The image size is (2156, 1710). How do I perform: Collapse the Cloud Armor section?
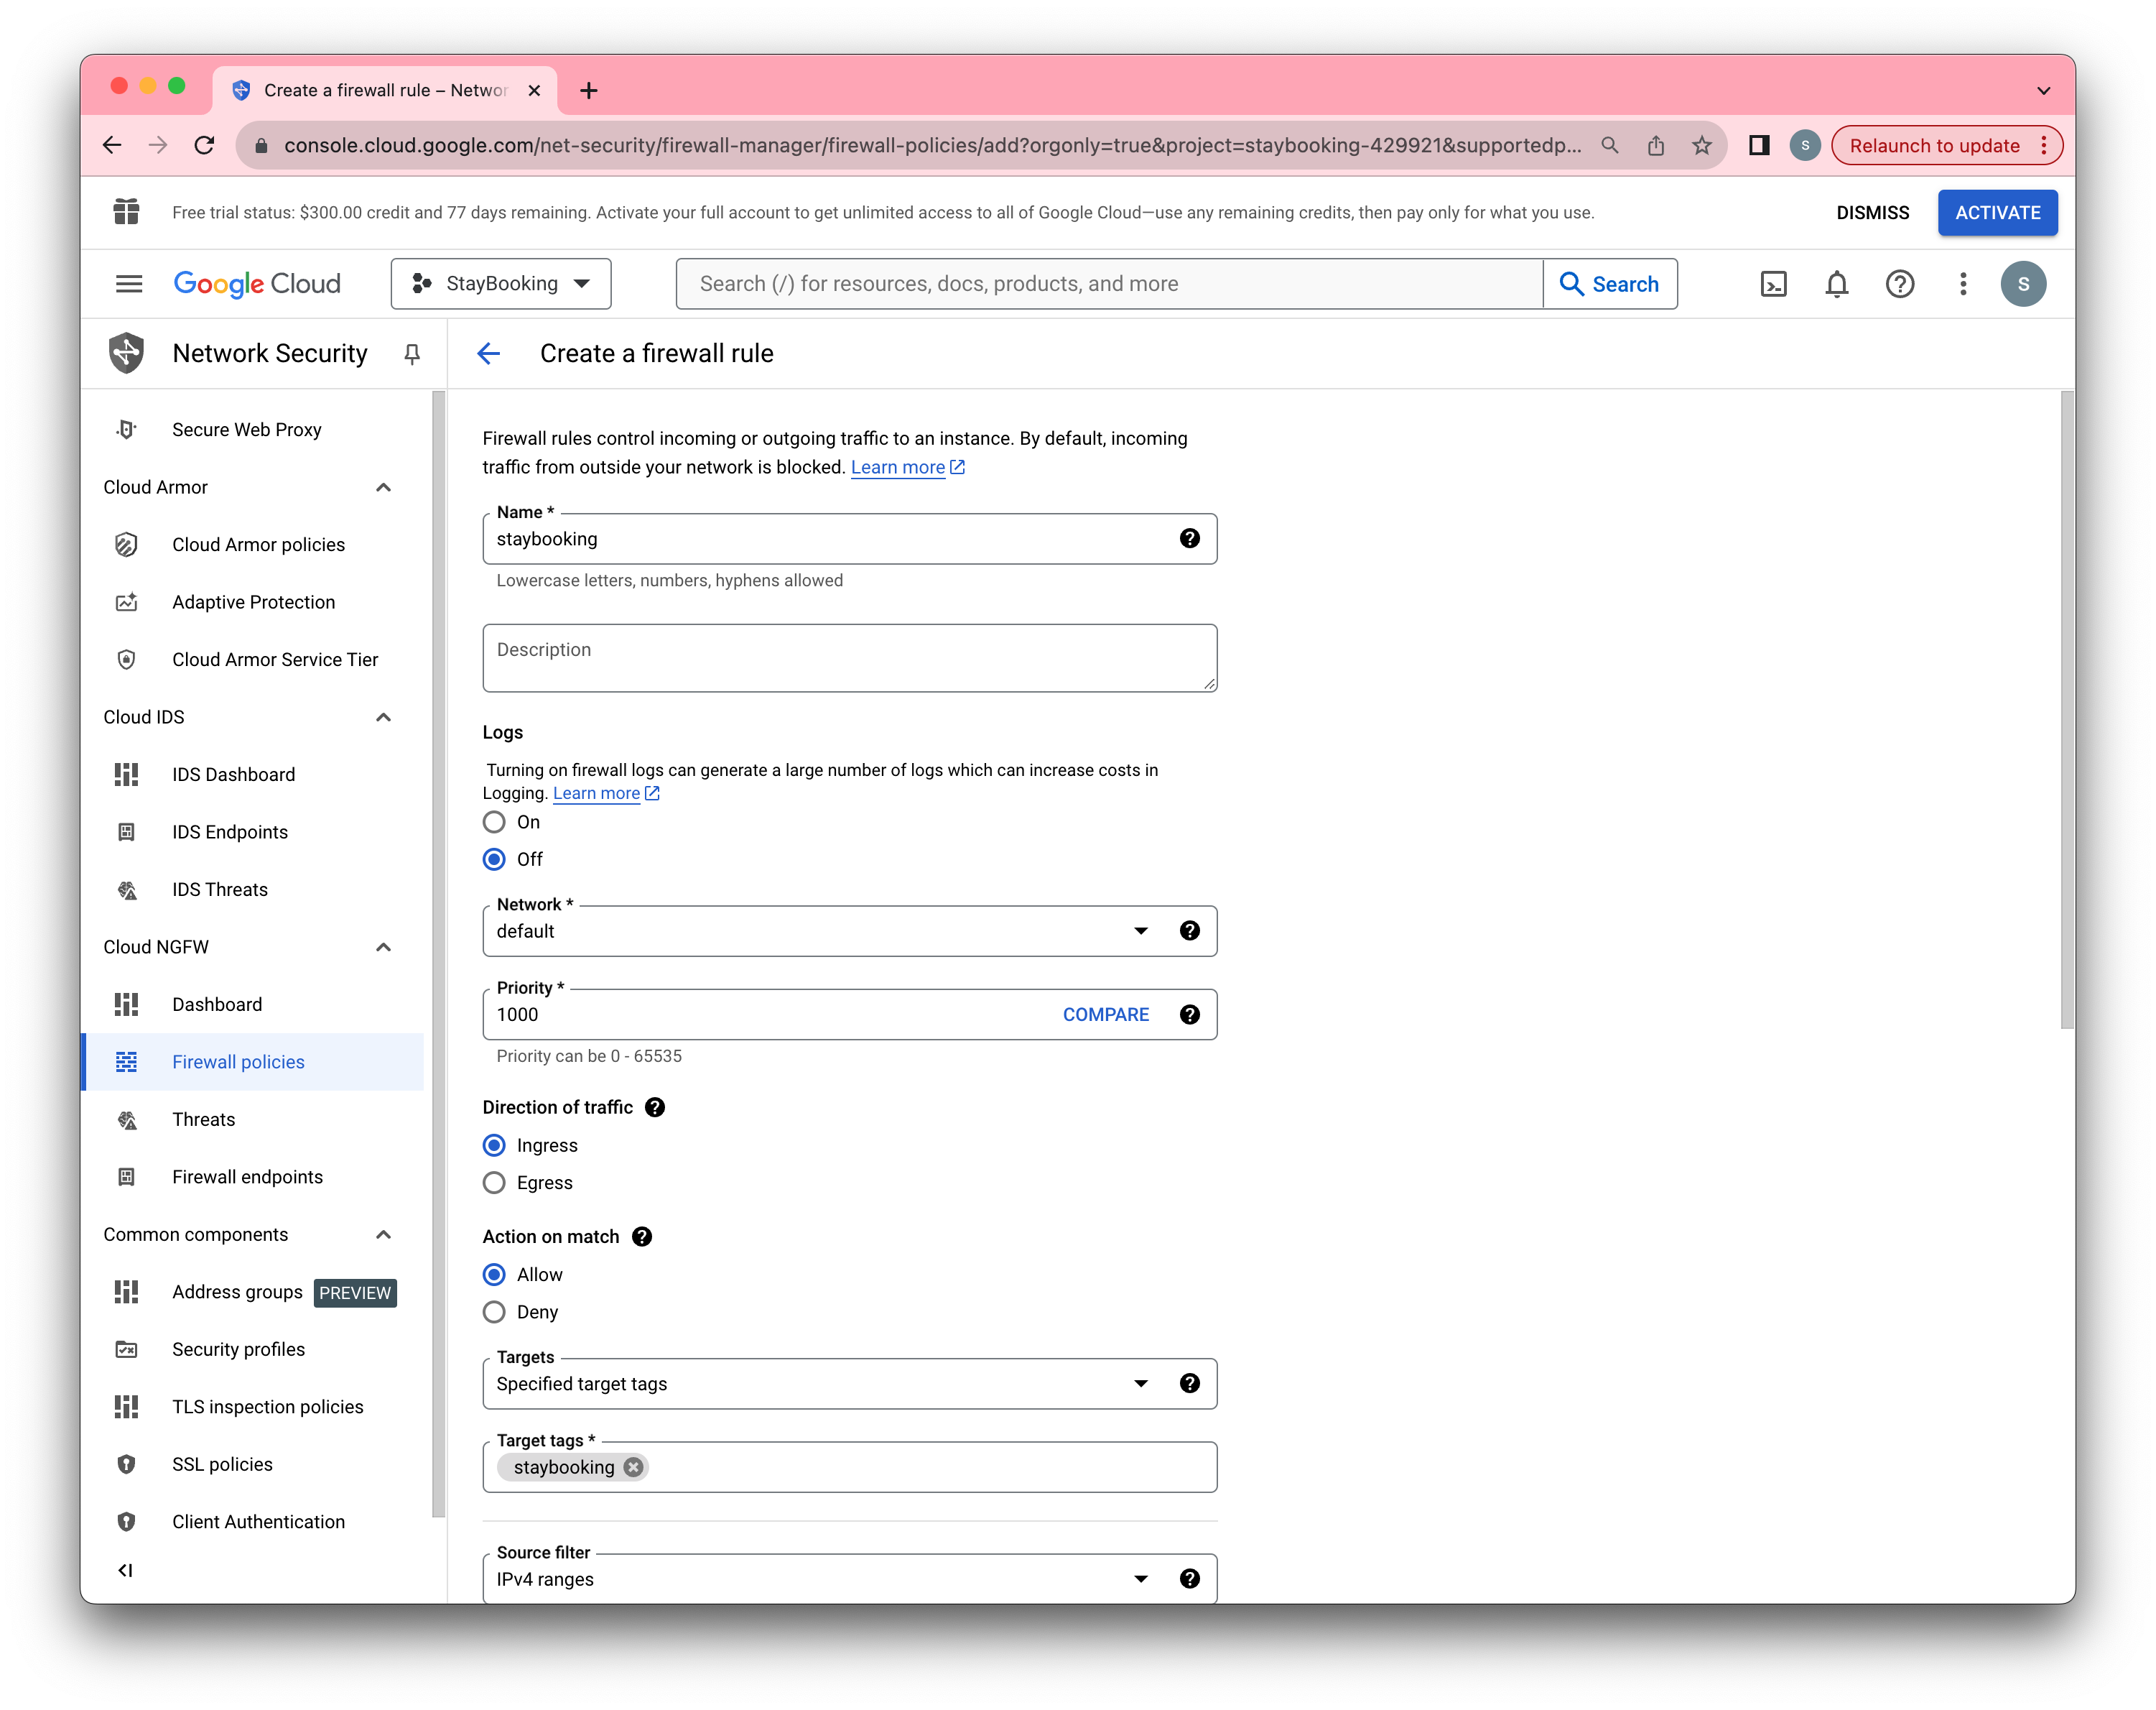383,487
